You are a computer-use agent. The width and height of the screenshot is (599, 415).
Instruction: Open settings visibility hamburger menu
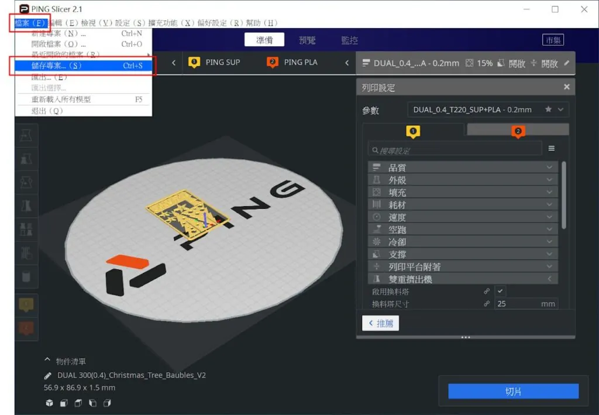551,148
